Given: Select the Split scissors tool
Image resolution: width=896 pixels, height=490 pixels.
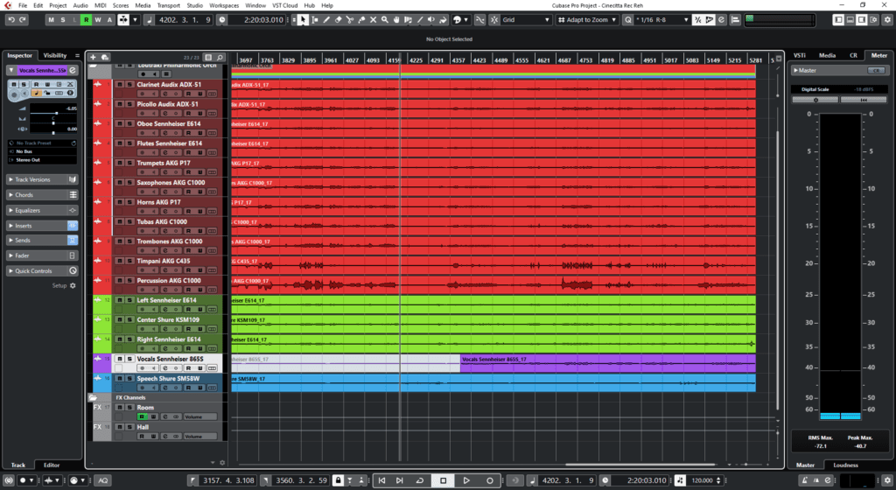Looking at the screenshot, I should tap(350, 19).
